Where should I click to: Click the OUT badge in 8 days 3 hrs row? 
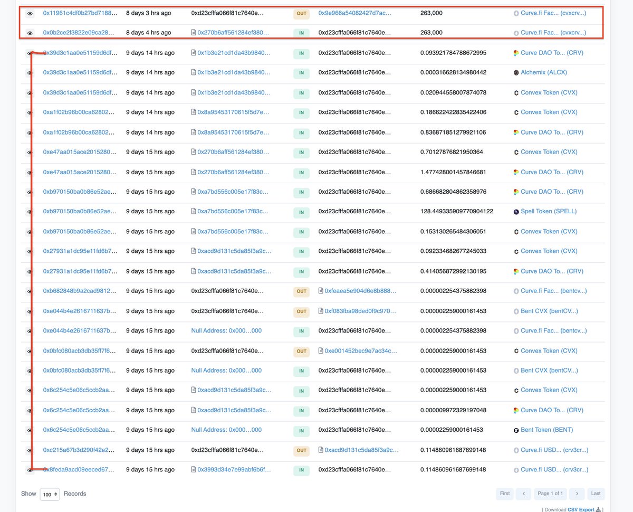301,14
